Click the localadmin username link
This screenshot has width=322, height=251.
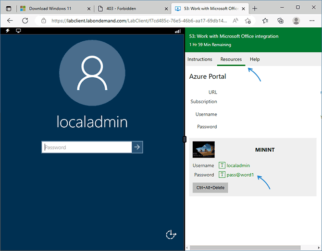tap(238, 166)
